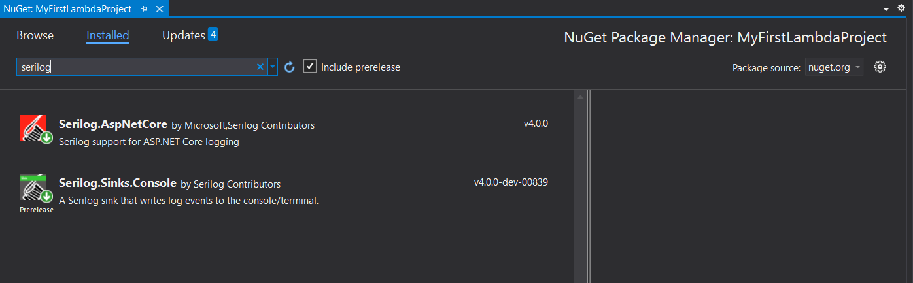Select the Serilog.AspNetCore package name
Image resolution: width=913 pixels, height=283 pixels.
[113, 124]
